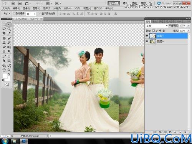Select the Zoom tool in toolbox
Viewport: 192px width, 144px height.
pyautogui.click(x=9, y=70)
